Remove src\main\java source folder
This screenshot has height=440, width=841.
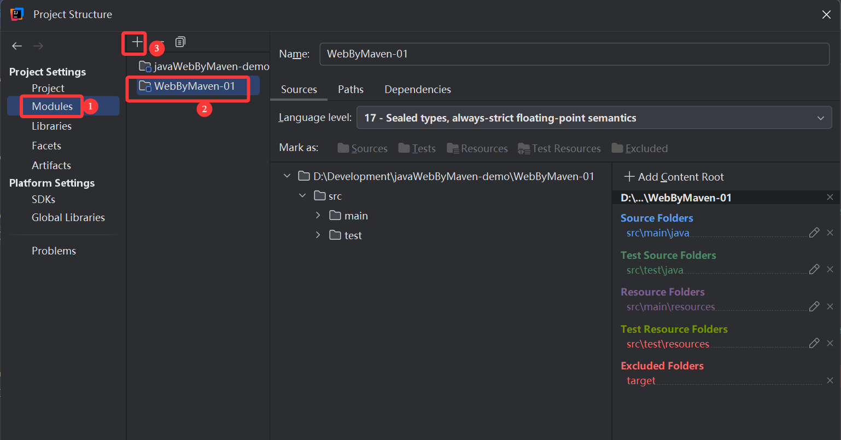(x=830, y=233)
